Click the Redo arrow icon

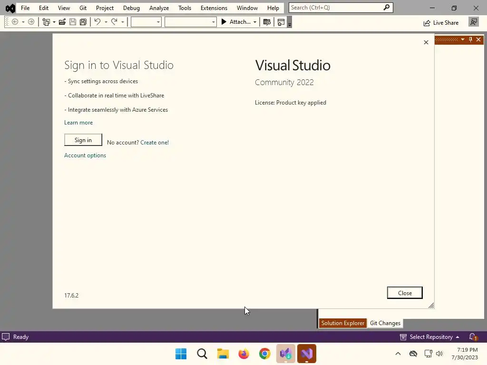coord(114,22)
